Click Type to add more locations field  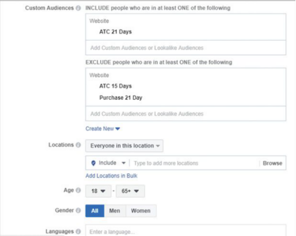point(195,163)
